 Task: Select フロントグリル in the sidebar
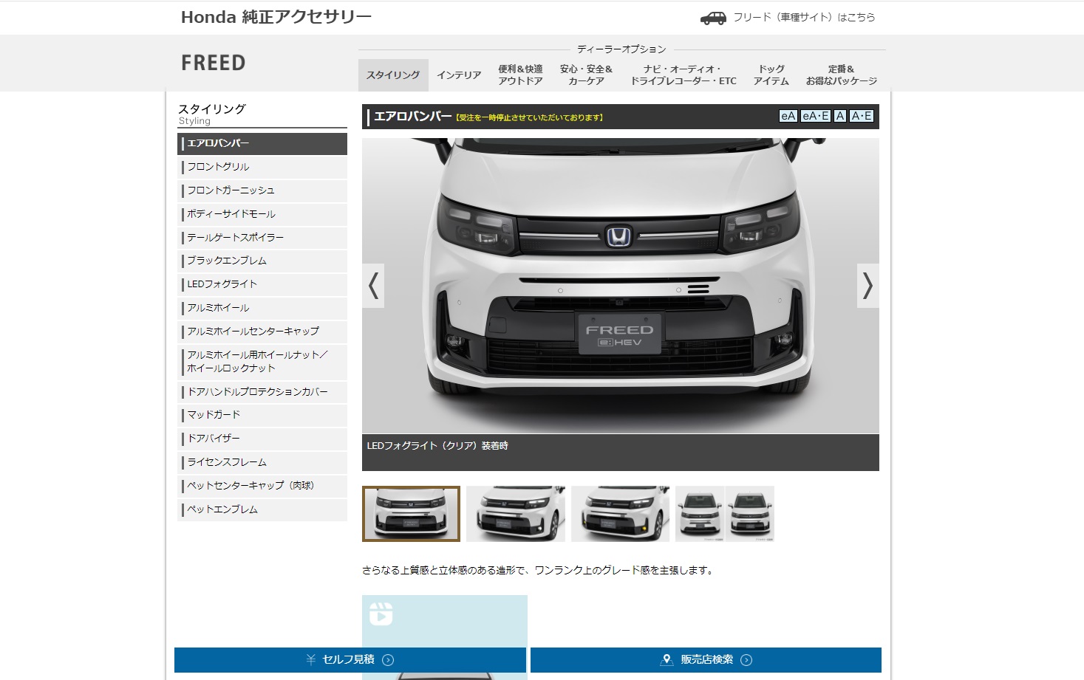coord(262,167)
